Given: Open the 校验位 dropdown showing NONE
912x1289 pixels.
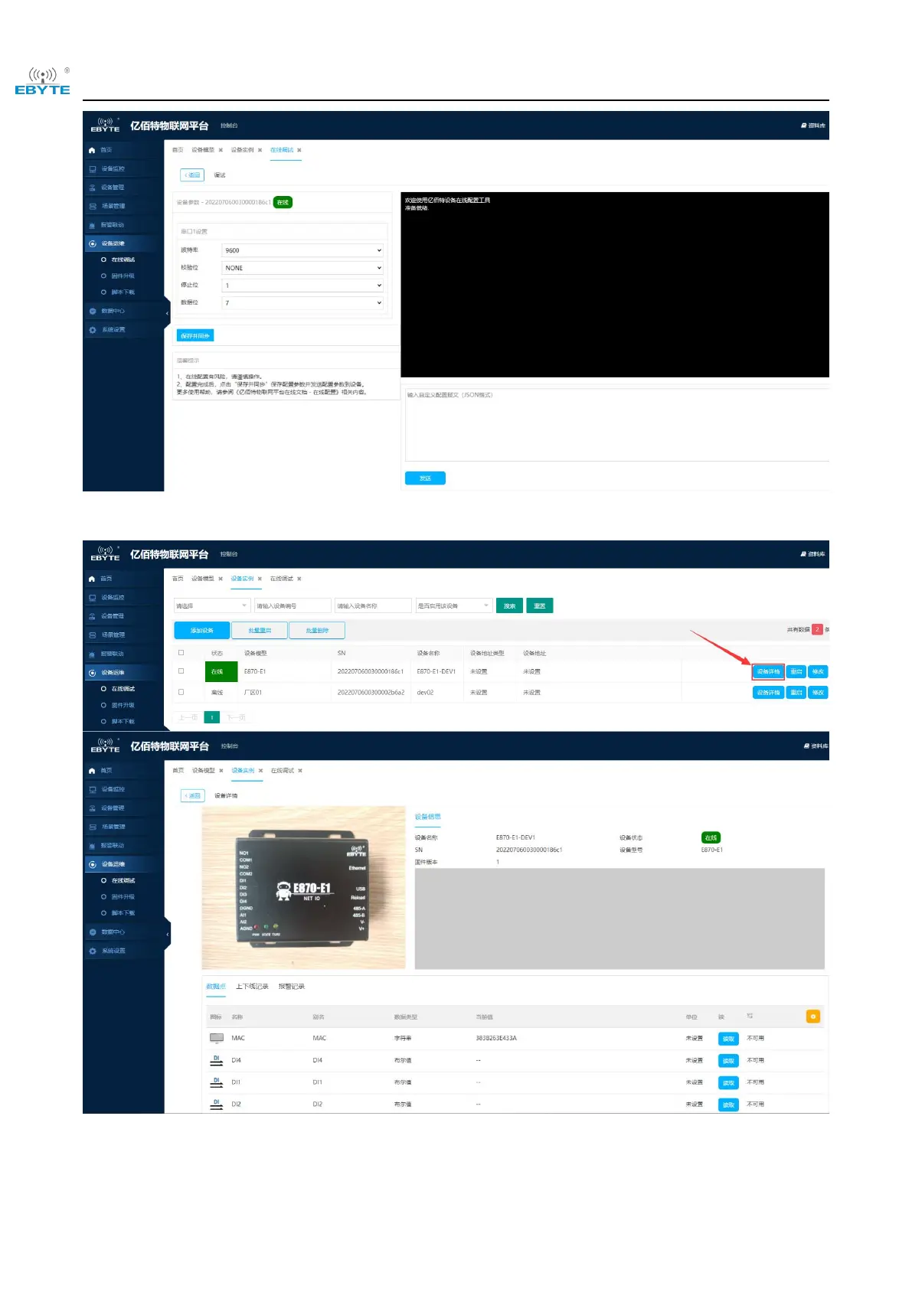Looking at the screenshot, I should 302,268.
